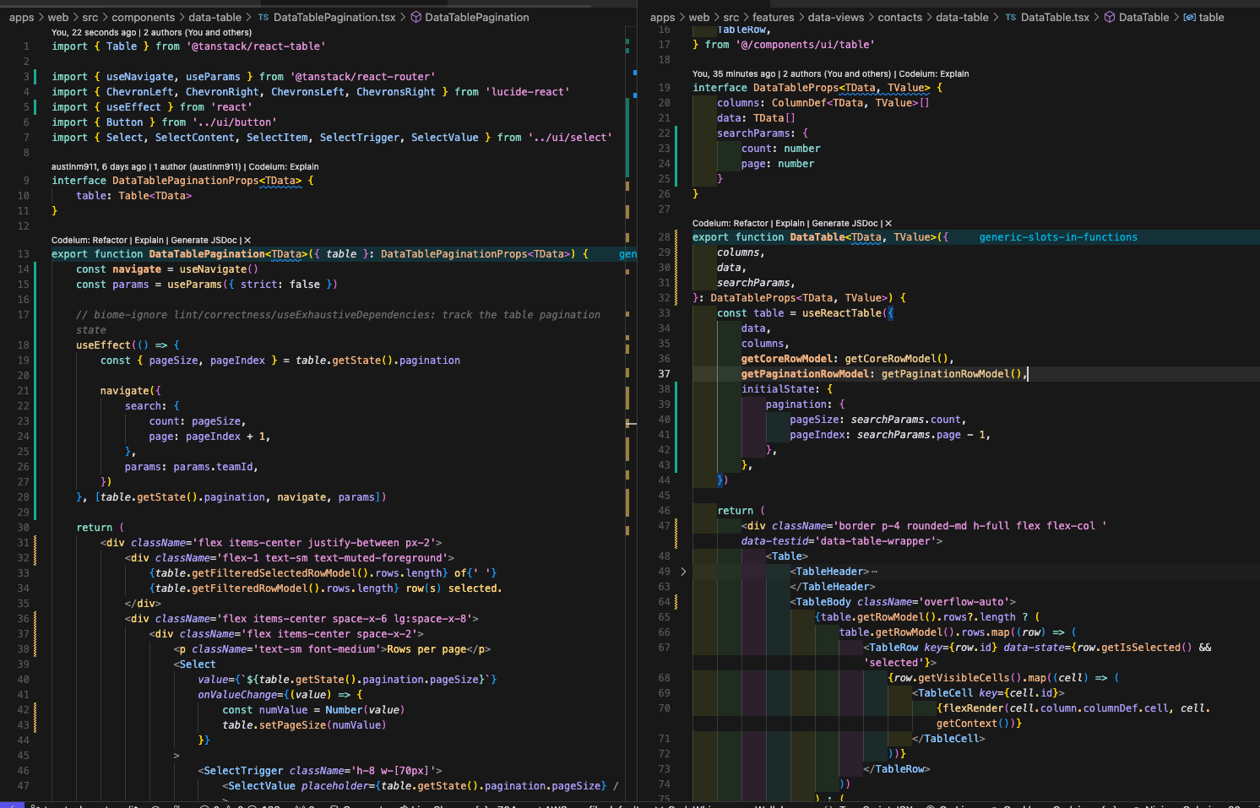Click line number 13 in the left editor
1260x808 pixels.
(24, 254)
